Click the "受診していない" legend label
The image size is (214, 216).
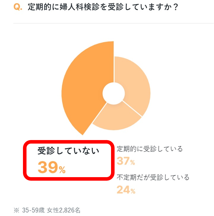tap(68, 151)
